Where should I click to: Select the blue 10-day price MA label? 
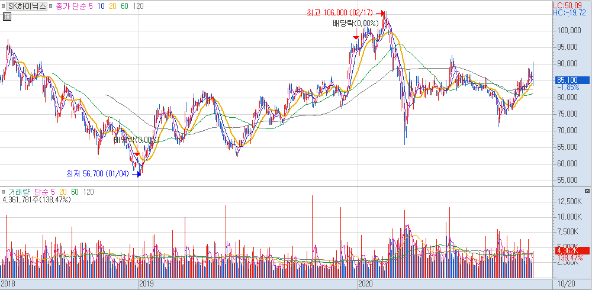click(x=101, y=7)
